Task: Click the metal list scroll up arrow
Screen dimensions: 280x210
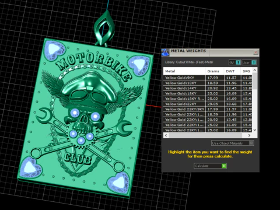Action: tap(255, 70)
